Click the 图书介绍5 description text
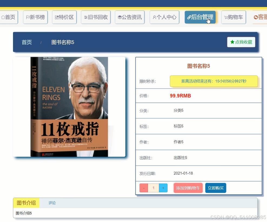The height and width of the screenshot is (222, 267). 24,213
